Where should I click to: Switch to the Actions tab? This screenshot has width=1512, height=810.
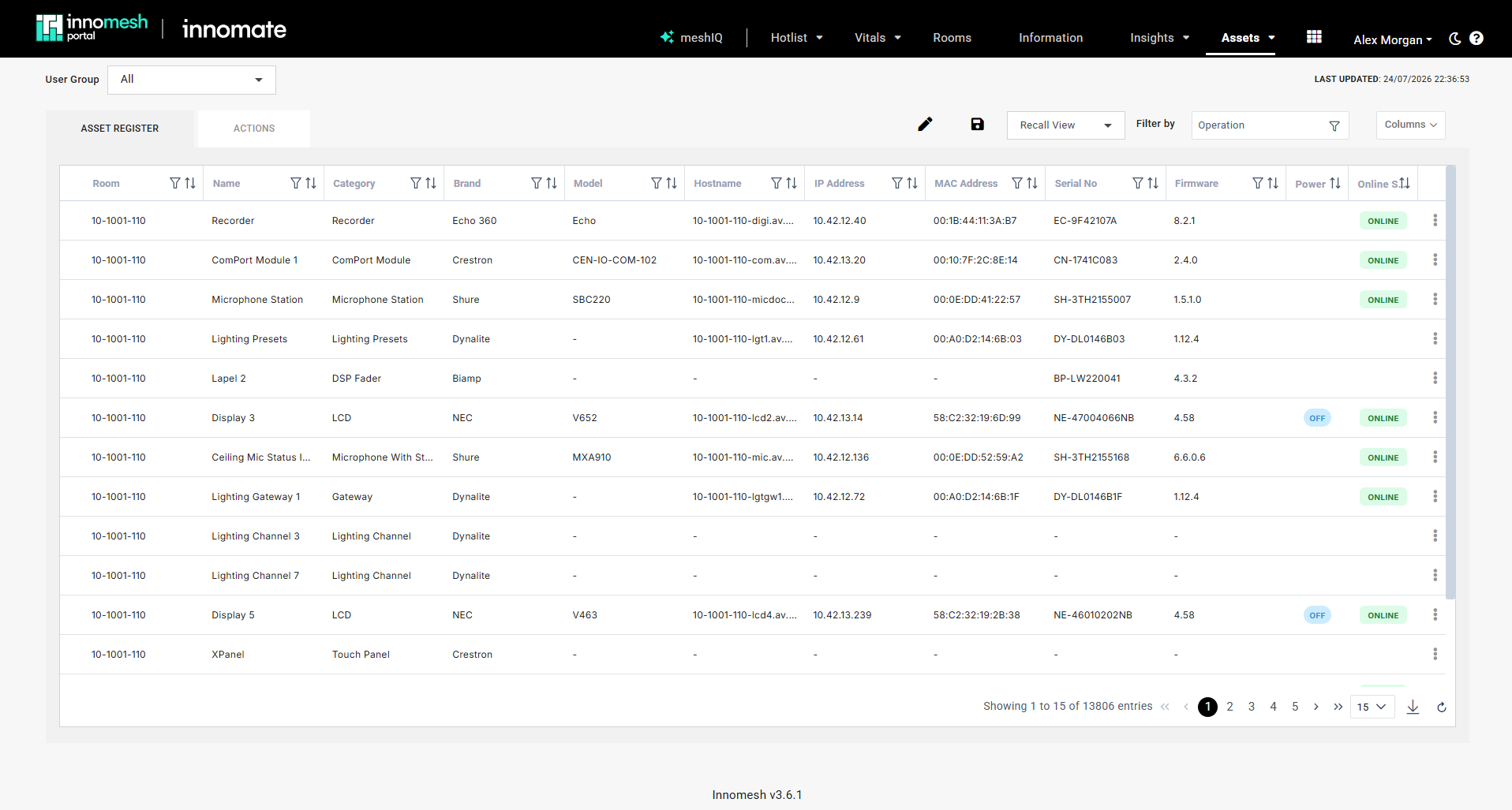click(254, 129)
